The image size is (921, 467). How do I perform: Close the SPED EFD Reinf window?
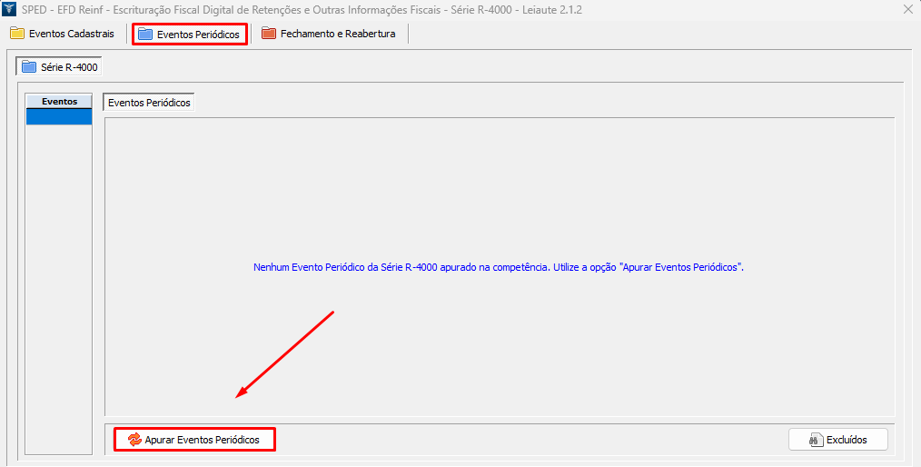(908, 9)
